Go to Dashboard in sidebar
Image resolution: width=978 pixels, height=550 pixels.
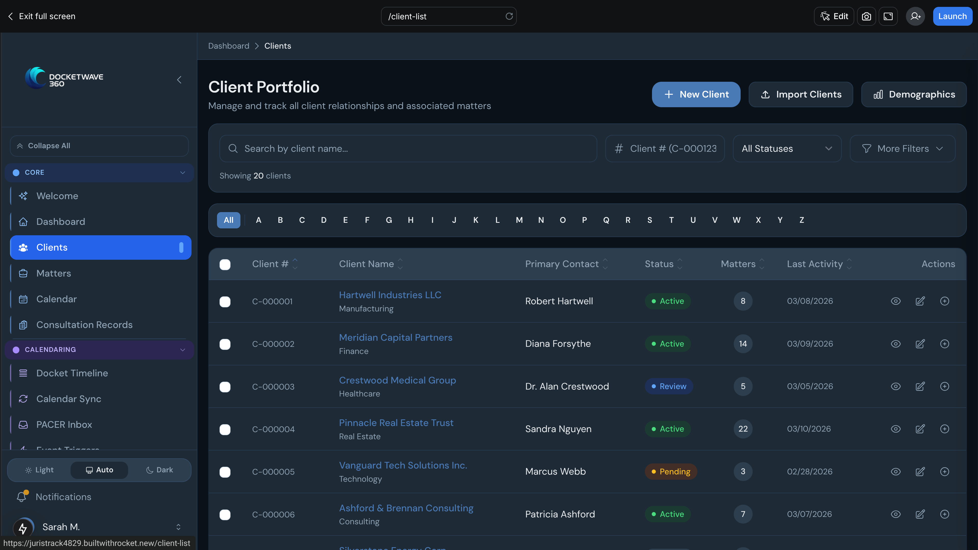point(101,222)
